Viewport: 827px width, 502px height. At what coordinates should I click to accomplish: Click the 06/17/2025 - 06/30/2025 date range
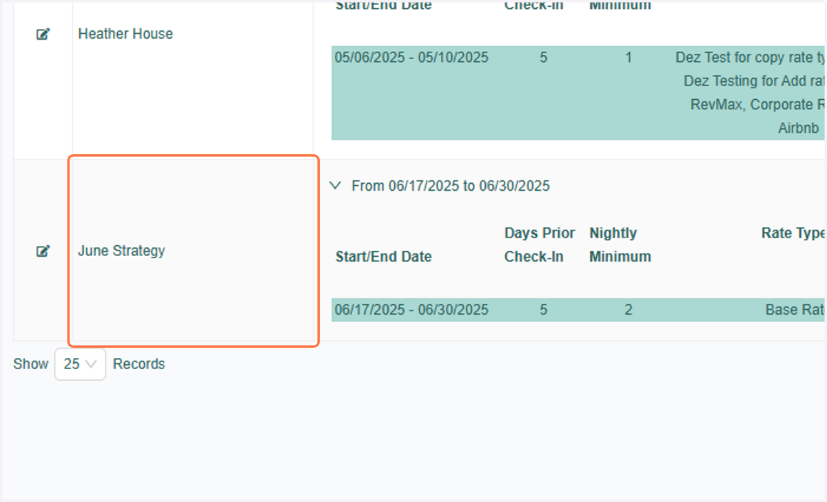click(411, 310)
